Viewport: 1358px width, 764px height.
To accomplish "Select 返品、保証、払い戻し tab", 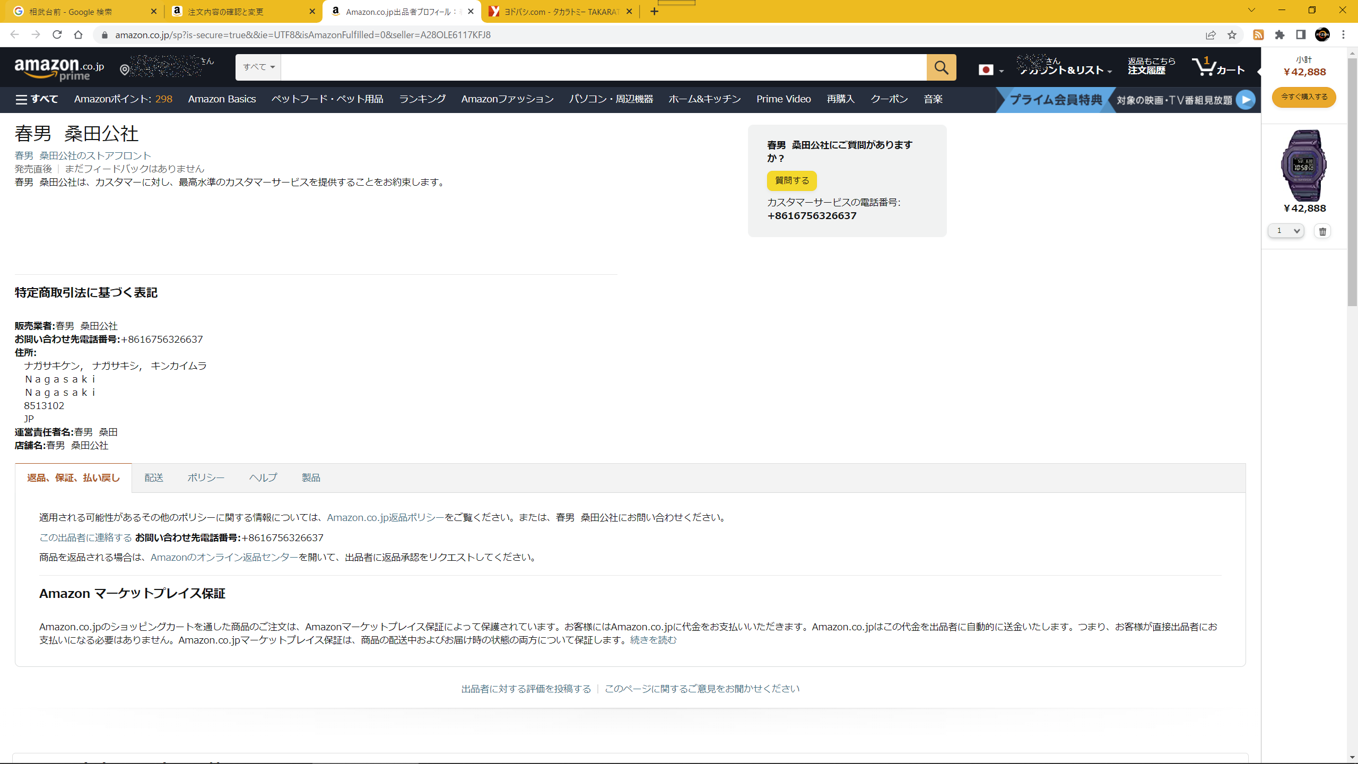I will (x=73, y=477).
